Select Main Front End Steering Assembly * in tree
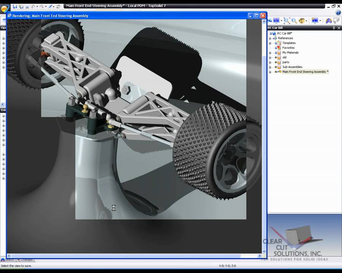Screen dimensions: 342x273 pos(306,72)
